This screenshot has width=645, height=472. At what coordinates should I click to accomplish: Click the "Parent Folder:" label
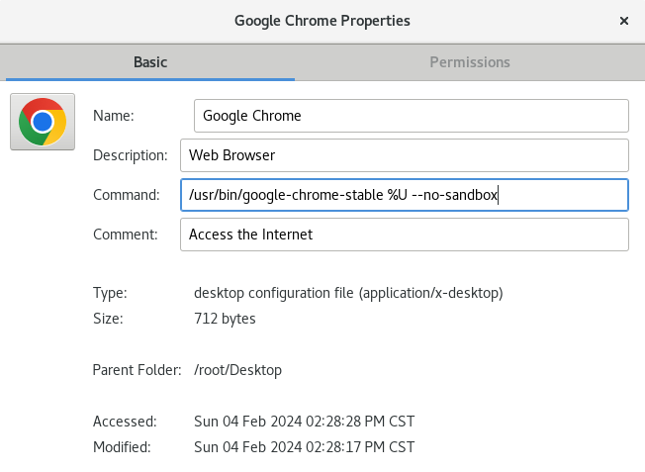pos(138,370)
